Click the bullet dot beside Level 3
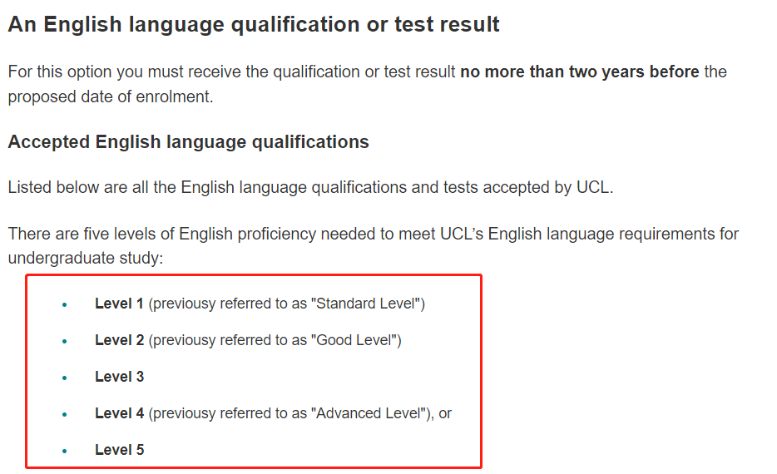 pos(64,378)
